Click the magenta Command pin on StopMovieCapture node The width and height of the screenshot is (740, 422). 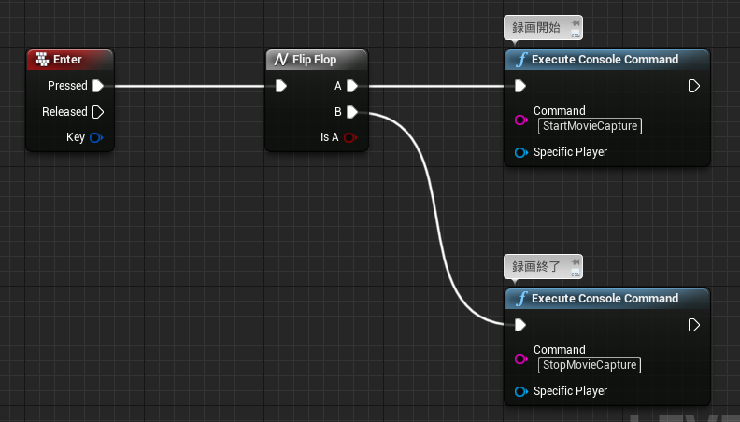coord(520,359)
